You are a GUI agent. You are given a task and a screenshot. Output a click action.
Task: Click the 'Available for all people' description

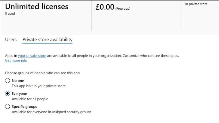[x=30, y=99]
